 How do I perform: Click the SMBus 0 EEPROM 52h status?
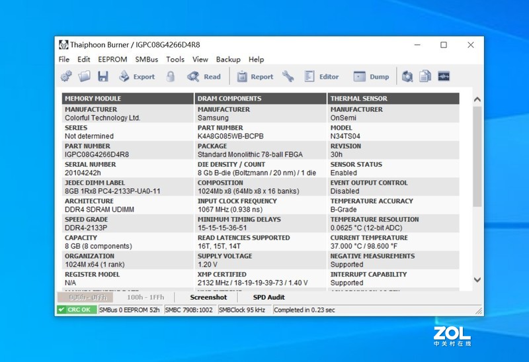coord(129,310)
